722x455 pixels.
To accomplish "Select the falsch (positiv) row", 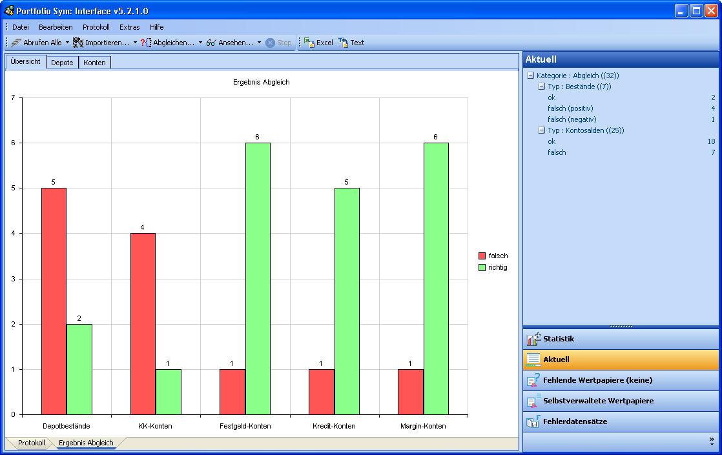I will tap(570, 108).
